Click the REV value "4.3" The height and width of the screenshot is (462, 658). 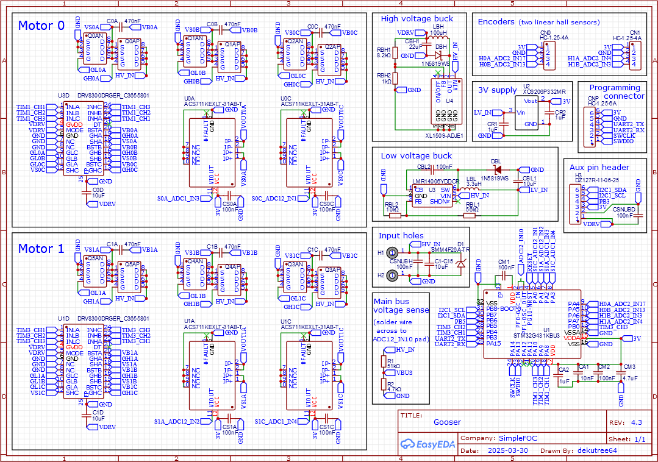(x=637, y=422)
